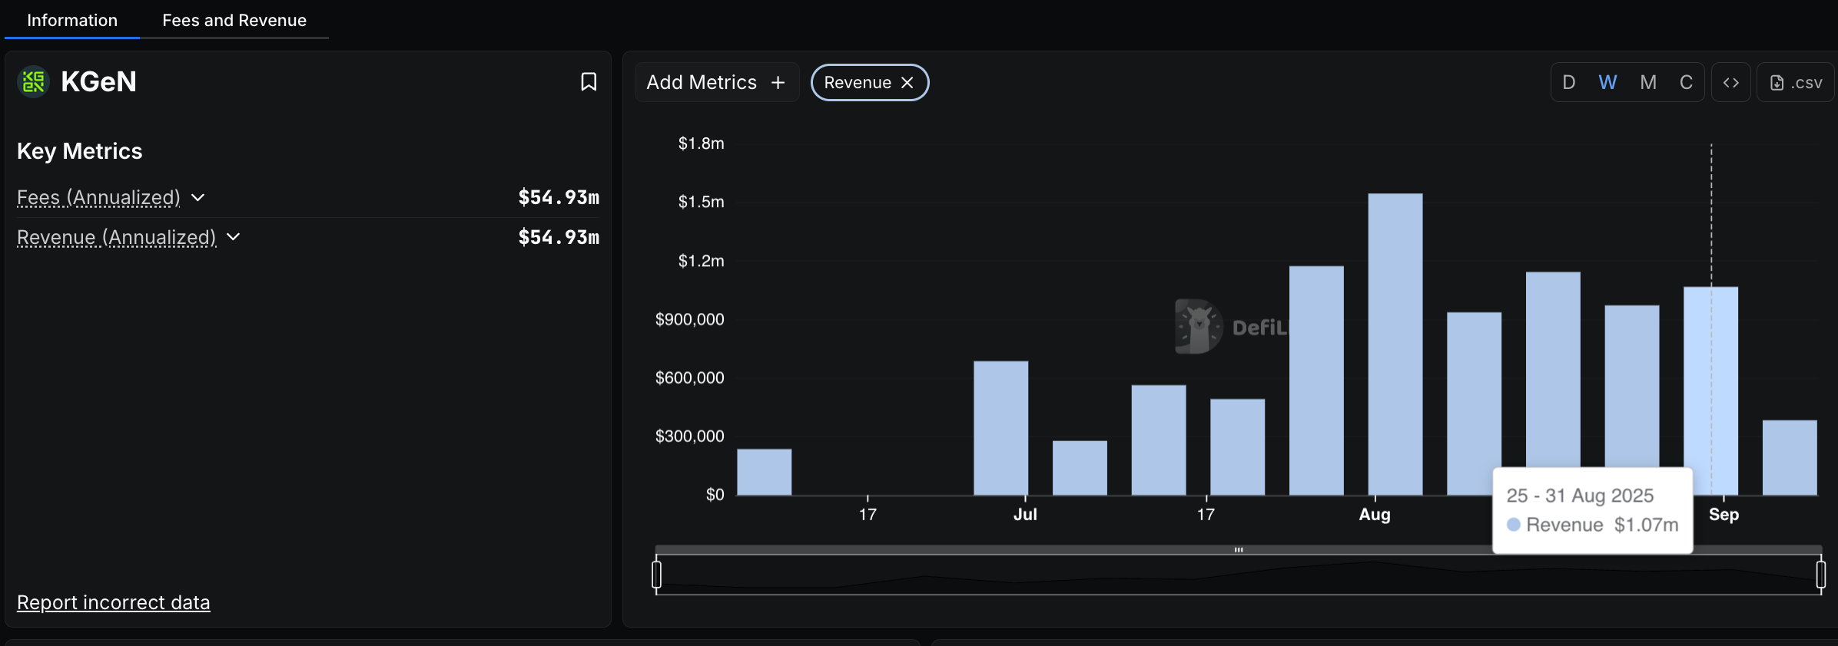Image resolution: width=1838 pixels, height=646 pixels.
Task: Click the Fees (Annualized) label
Action: 98,197
